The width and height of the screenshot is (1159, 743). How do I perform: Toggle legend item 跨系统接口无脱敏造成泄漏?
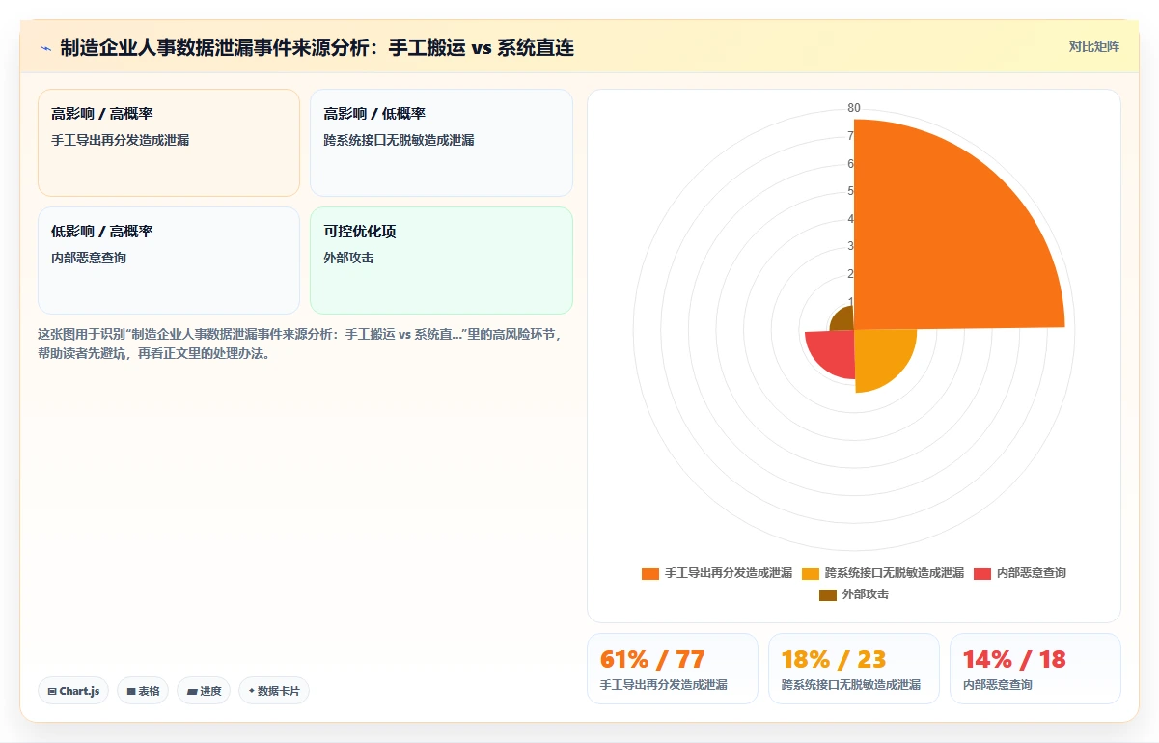[x=882, y=573]
